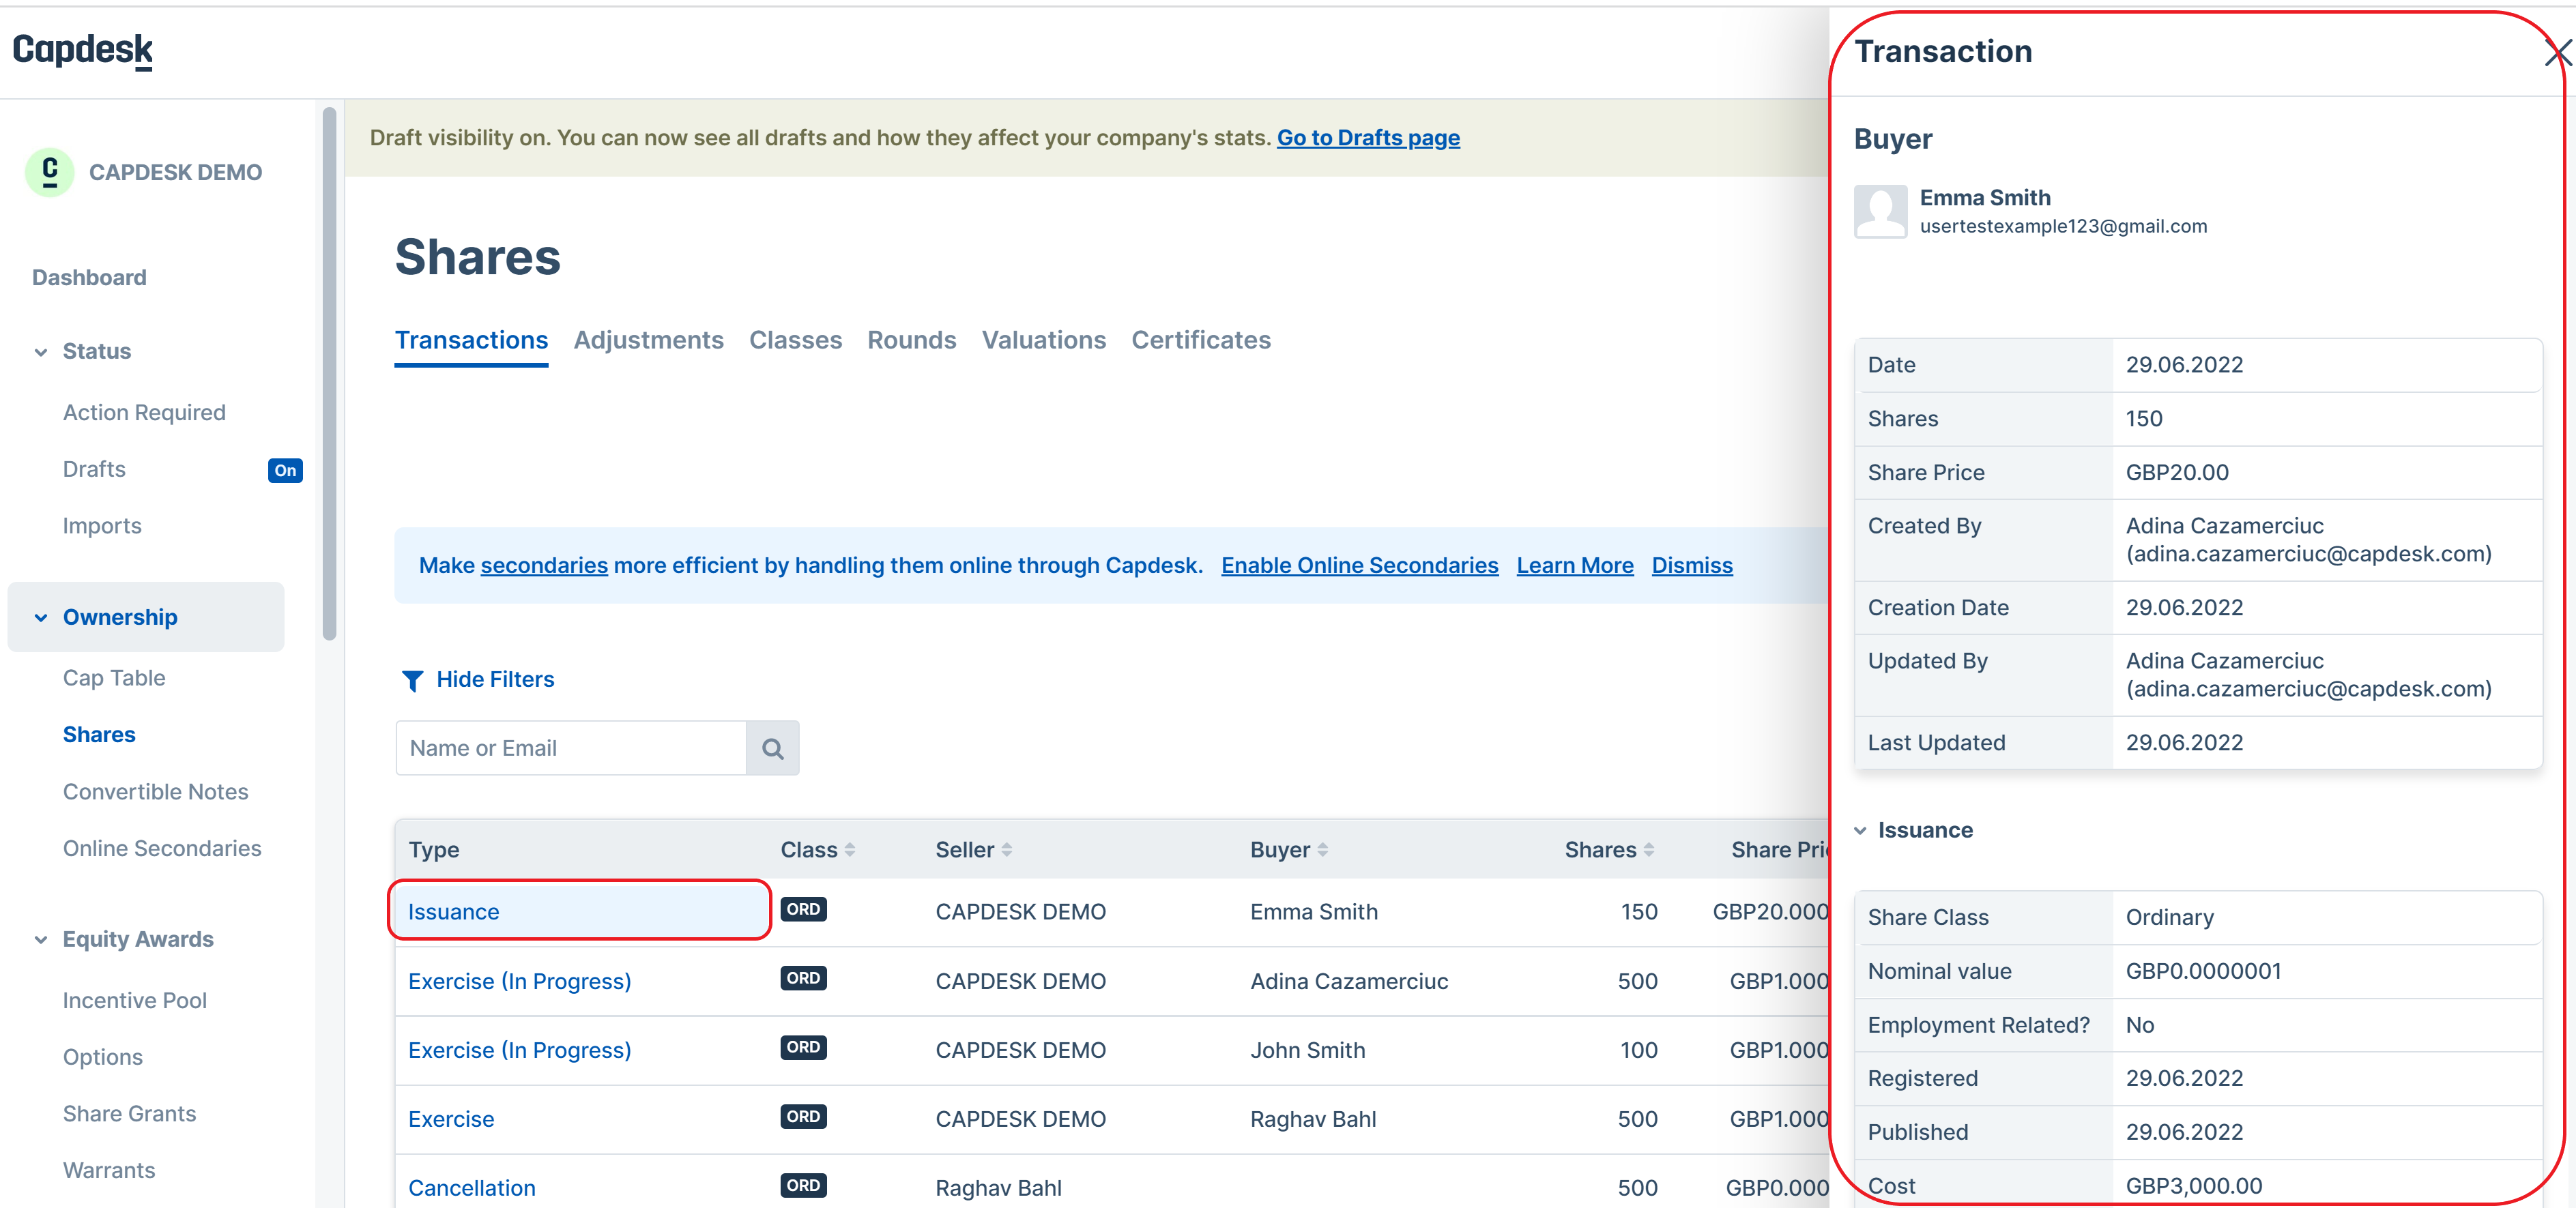Click the Name or Email search field

pyautogui.click(x=571, y=748)
